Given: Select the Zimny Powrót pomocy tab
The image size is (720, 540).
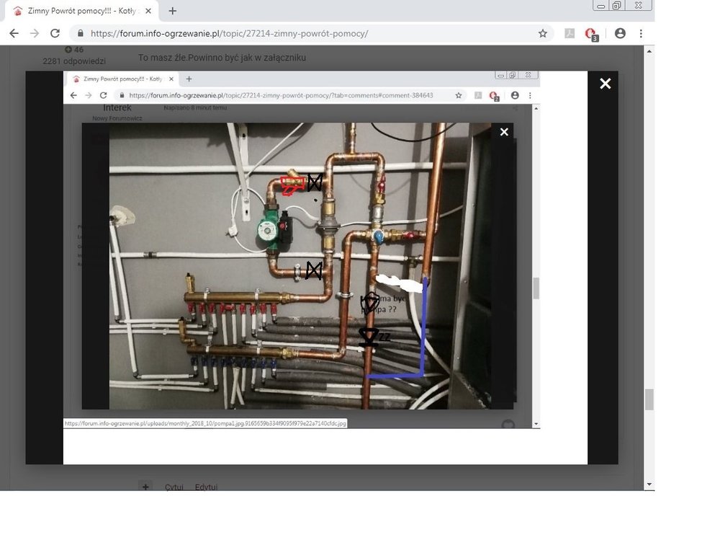Looking at the screenshot, I should (79, 11).
